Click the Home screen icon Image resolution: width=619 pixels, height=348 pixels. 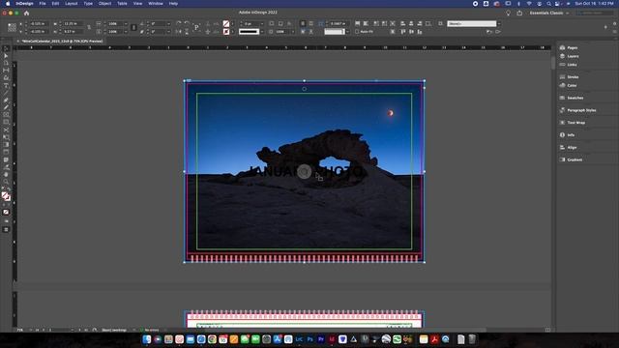click(26, 13)
